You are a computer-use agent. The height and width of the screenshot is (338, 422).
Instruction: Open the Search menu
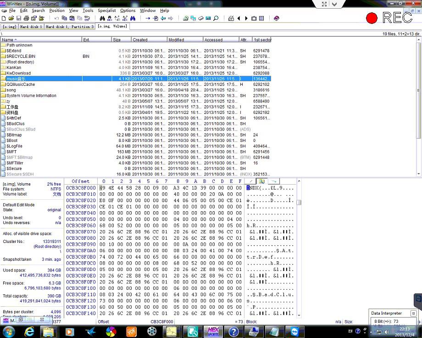pos(38,11)
